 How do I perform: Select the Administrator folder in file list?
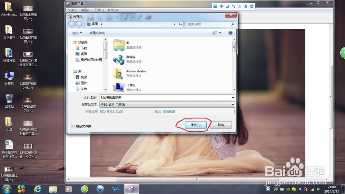point(130,73)
